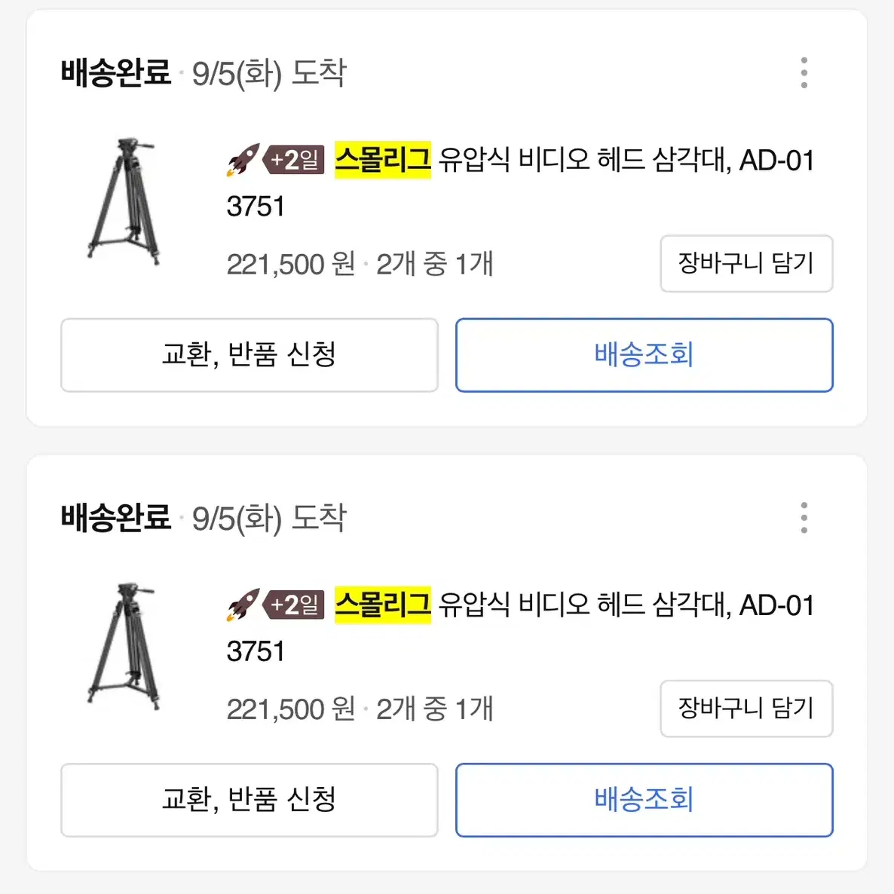Tap the +2일 badge on first order
Viewport: 894px width, 894px height.
tap(294, 160)
